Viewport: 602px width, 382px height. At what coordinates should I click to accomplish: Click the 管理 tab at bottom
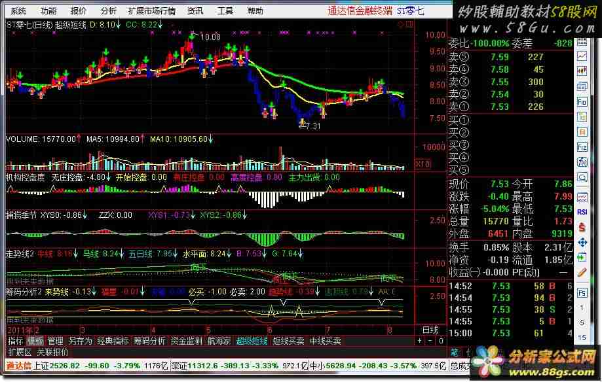click(55, 341)
